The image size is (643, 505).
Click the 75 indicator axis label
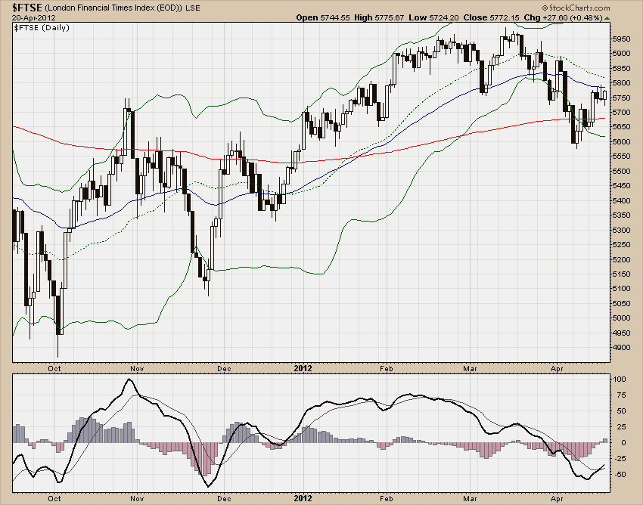click(x=622, y=395)
